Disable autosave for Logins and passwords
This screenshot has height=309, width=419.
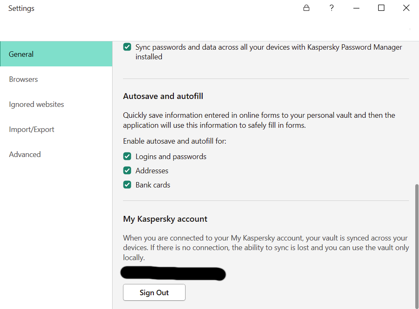pyautogui.click(x=127, y=157)
